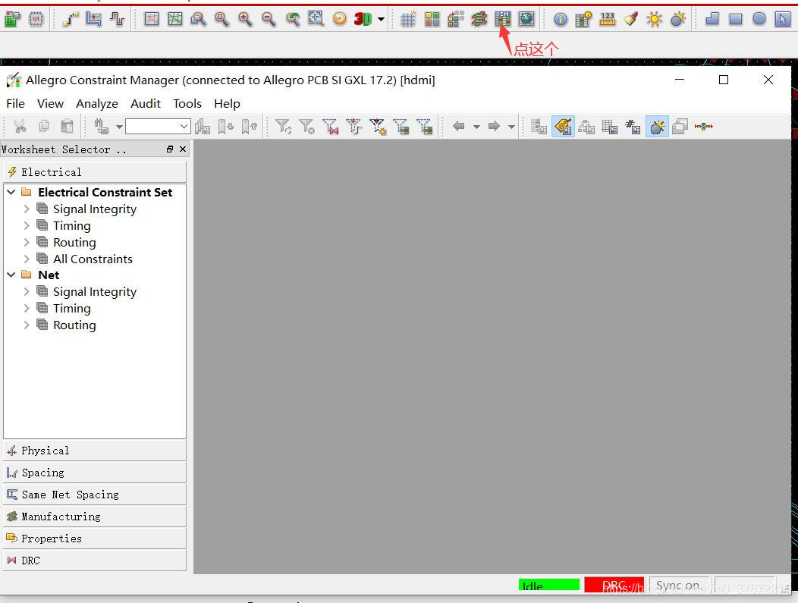Click the back arrow navigation icon

click(x=458, y=127)
